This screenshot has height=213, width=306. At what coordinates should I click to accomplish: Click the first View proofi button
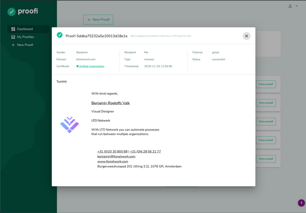point(266,84)
